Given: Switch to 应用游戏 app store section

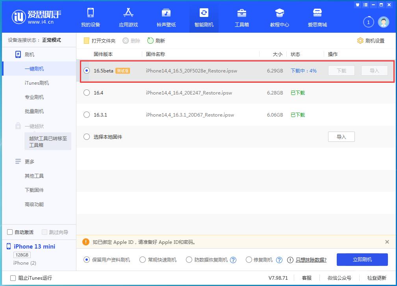Looking at the screenshot, I should pyautogui.click(x=128, y=17).
